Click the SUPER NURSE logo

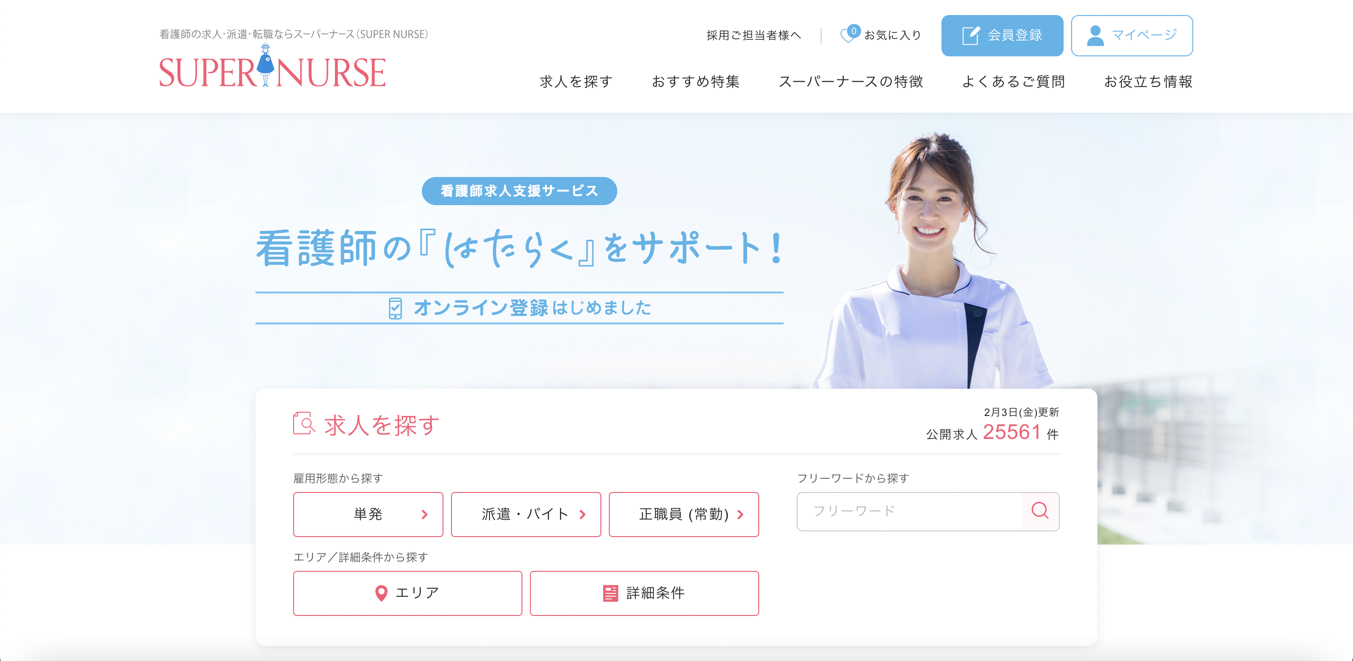coord(272,68)
